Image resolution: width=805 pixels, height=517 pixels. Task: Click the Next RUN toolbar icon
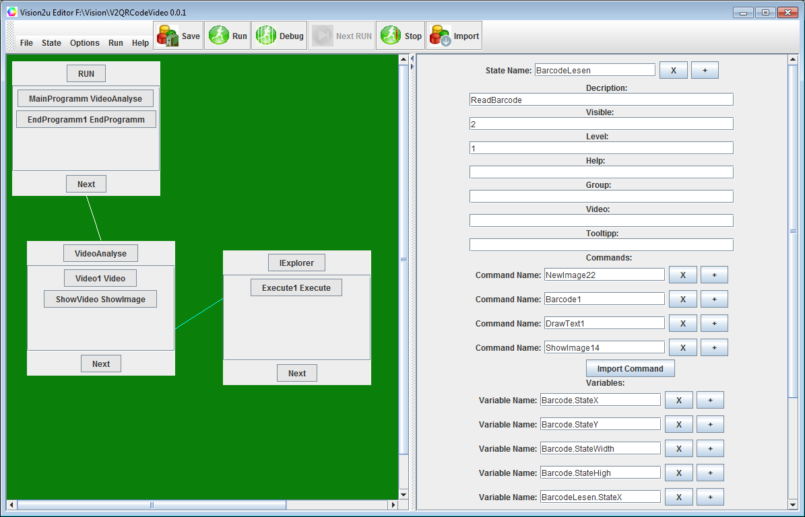coord(342,36)
